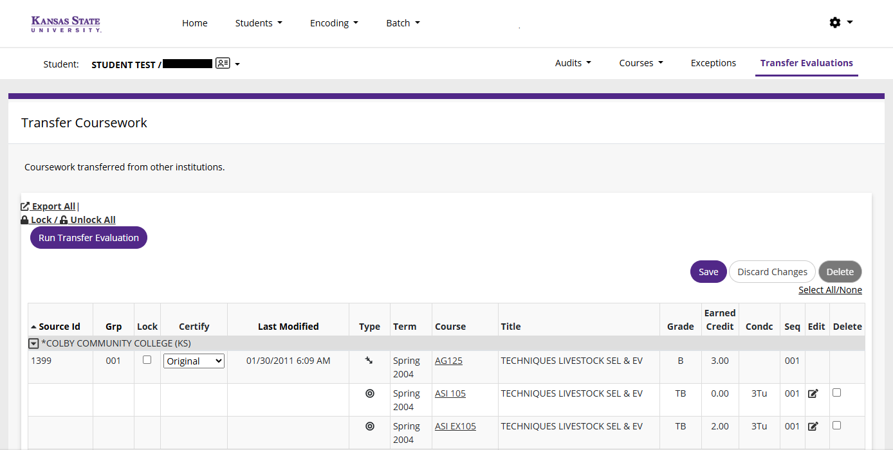
Task: Go to the Home page
Action: [195, 23]
